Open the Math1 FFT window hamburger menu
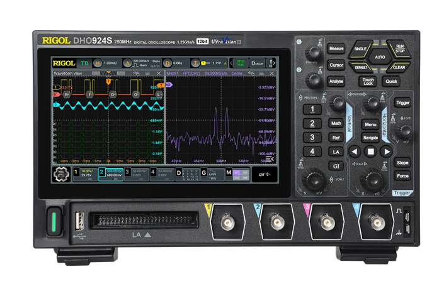 [x=261, y=74]
